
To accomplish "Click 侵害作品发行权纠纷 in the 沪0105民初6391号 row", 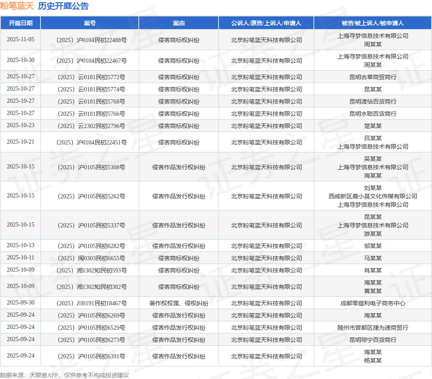I will pos(179,356).
